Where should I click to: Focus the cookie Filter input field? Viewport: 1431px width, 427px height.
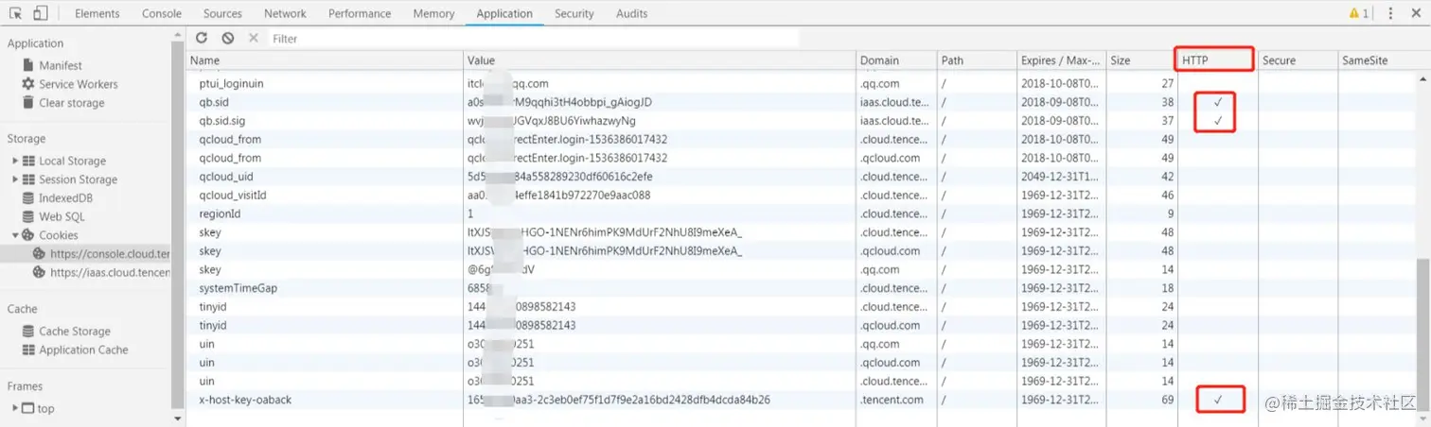coord(534,38)
